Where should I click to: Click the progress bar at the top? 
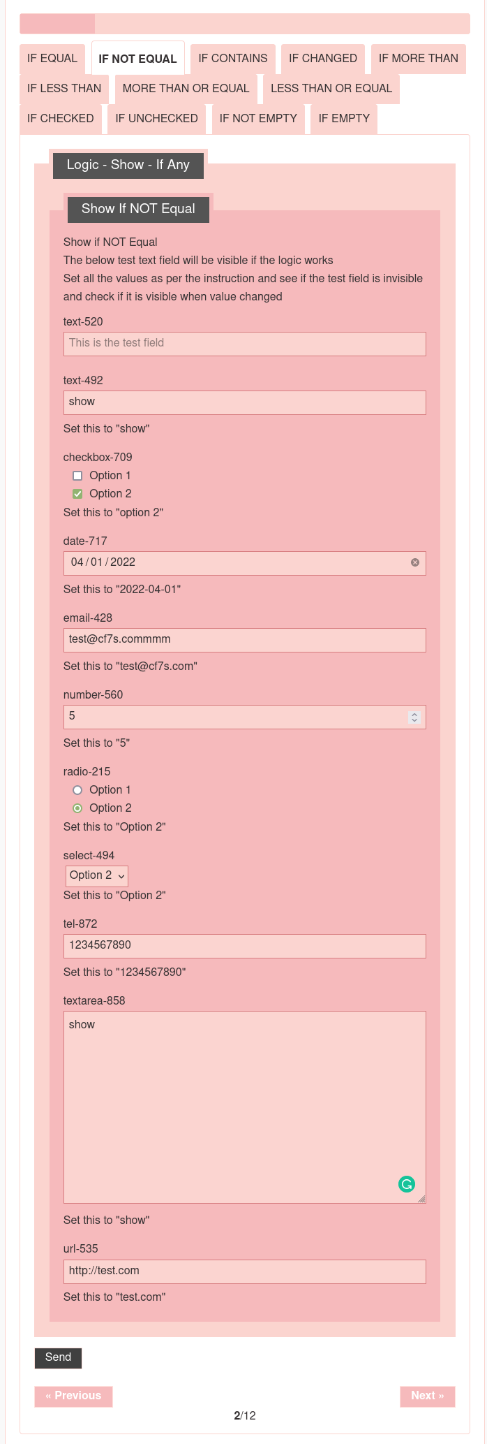(x=244, y=24)
